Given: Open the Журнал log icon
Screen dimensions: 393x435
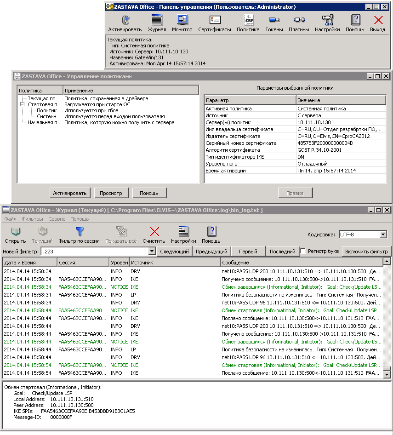Looking at the screenshot, I should tap(157, 20).
